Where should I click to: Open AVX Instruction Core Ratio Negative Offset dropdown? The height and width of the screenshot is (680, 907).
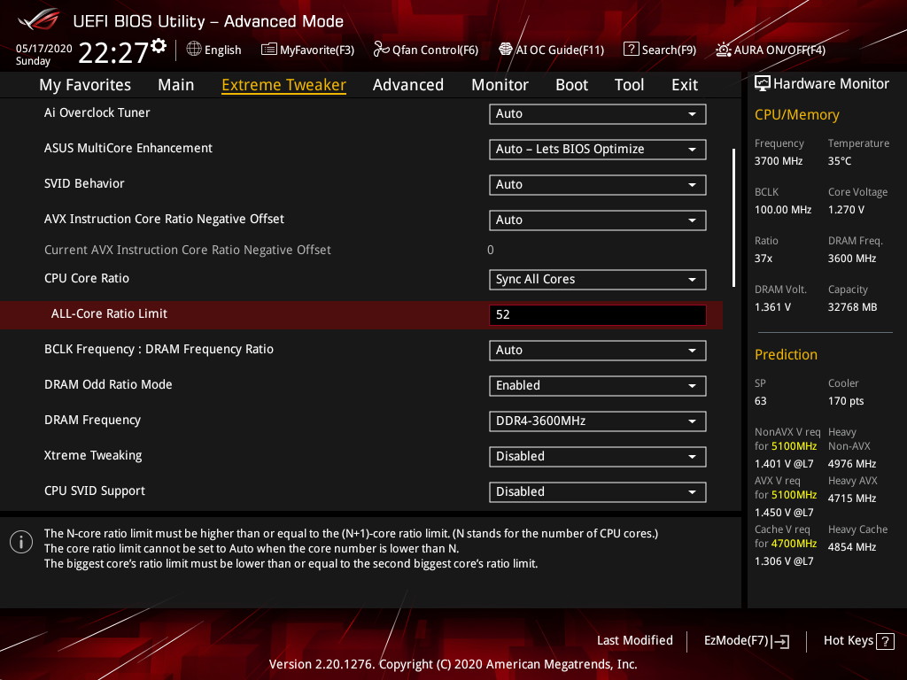598,220
